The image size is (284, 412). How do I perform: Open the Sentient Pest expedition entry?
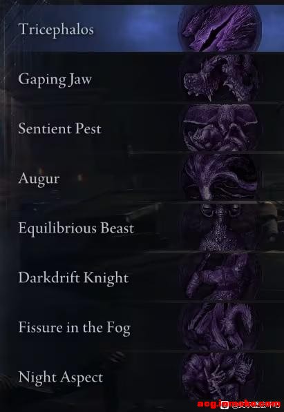tap(59, 128)
